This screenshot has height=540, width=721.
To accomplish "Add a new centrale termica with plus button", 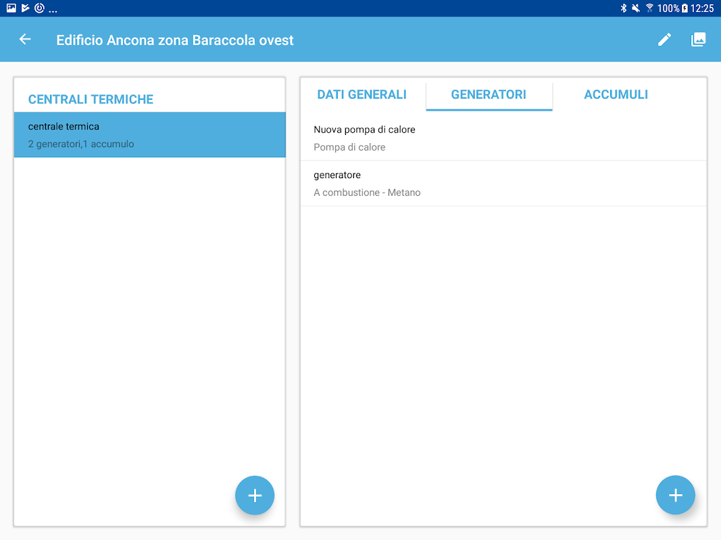I will [x=255, y=495].
